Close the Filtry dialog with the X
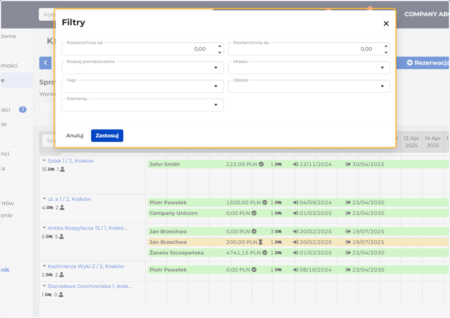The image size is (450, 318). (x=386, y=24)
